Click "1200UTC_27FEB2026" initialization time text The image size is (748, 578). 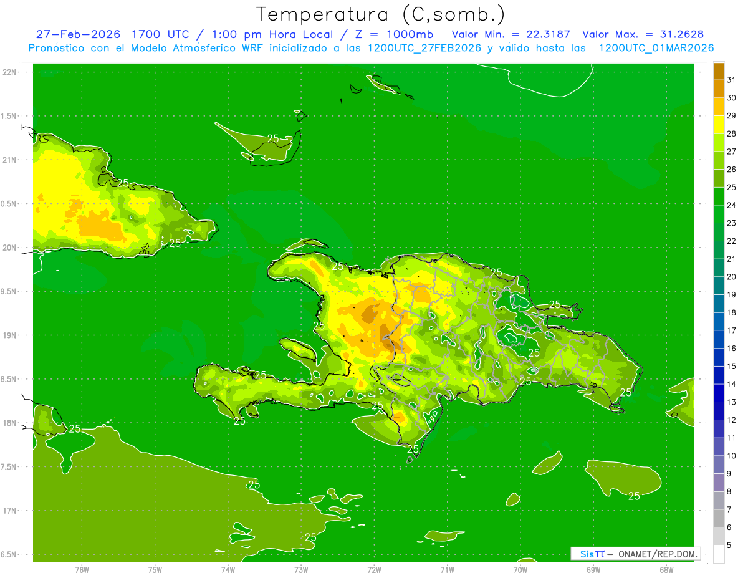[424, 48]
